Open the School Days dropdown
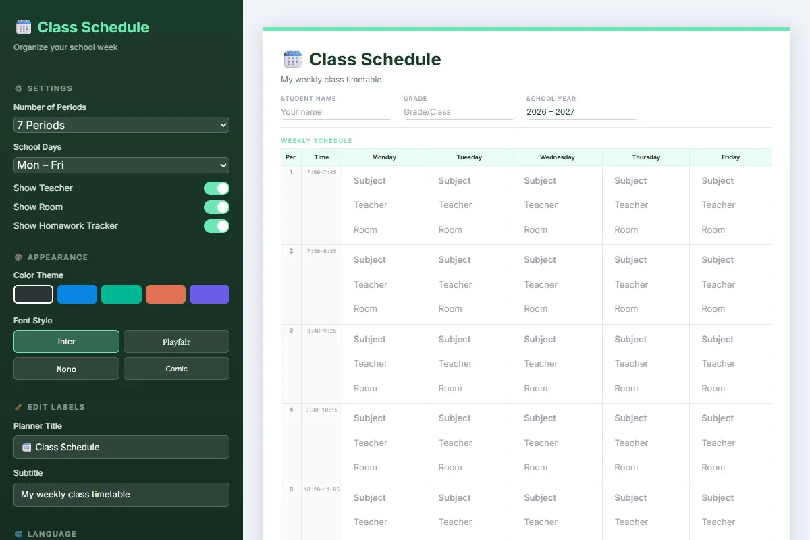 122,165
